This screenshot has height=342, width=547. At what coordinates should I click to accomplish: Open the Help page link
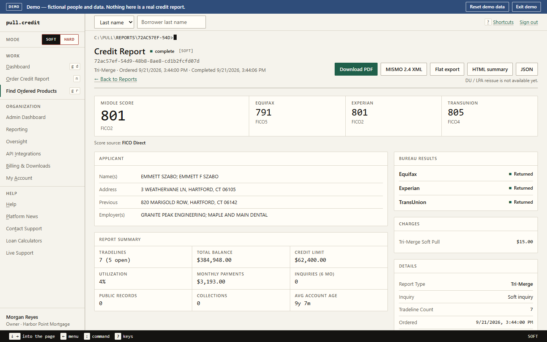[x=11, y=204]
